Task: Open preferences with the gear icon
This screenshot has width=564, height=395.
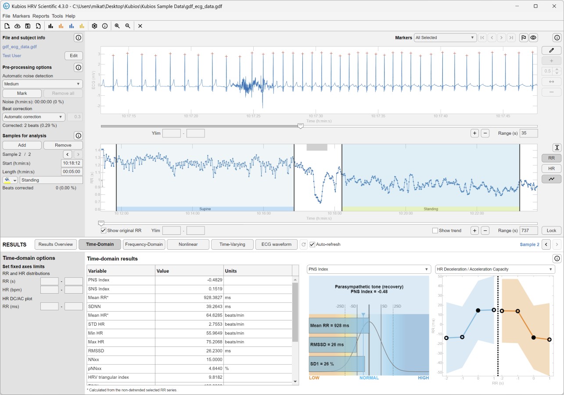Action: [x=94, y=26]
